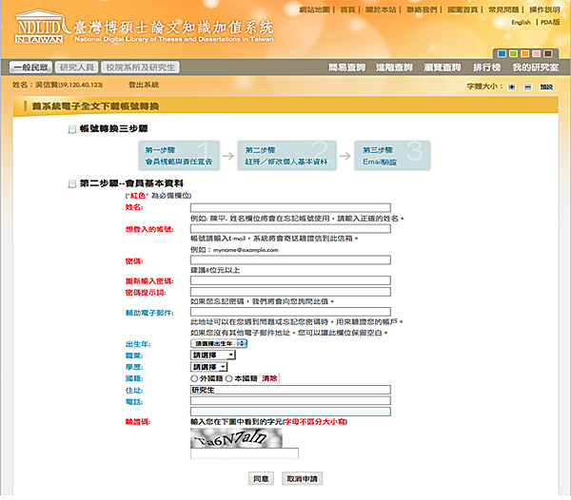Focus the 姓名 name input field
Image resolution: width=571 pixels, height=500 pixels.
(290, 207)
